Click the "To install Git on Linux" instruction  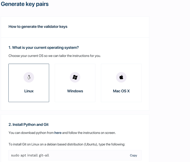coord(66,144)
